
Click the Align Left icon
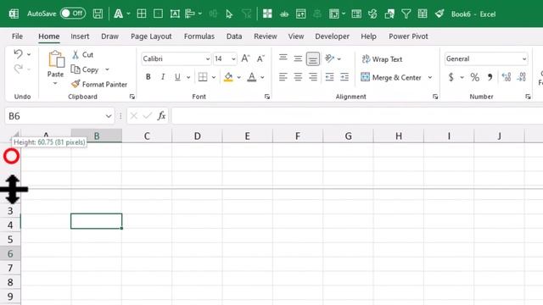(x=283, y=77)
